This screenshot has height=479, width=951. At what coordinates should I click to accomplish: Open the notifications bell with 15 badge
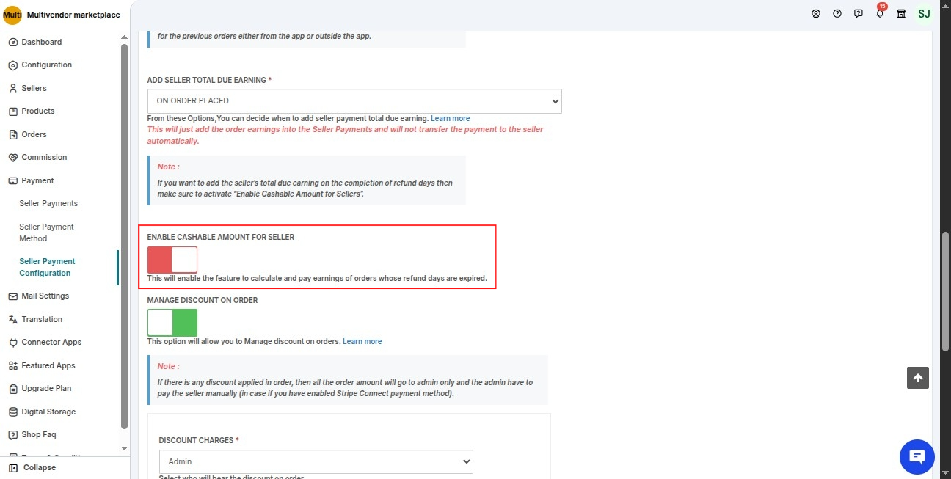[x=880, y=14]
